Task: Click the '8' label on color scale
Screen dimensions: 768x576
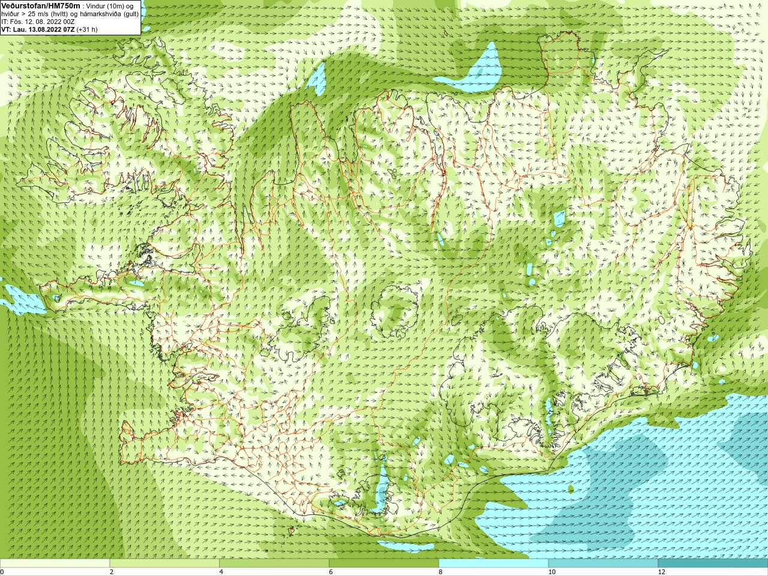Action: pos(440,572)
